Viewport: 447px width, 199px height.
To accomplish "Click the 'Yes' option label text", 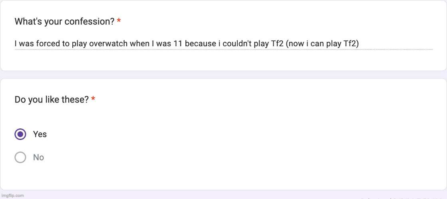I will point(40,134).
